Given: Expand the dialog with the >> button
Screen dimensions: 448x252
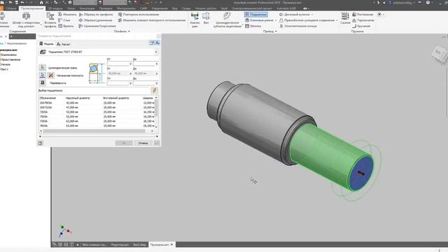Looking at the screenshot, I should pos(157,143).
